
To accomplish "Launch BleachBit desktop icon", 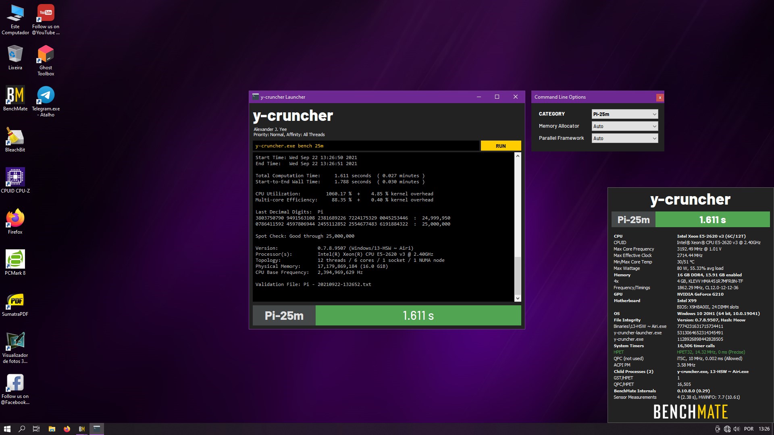I will tap(15, 140).
